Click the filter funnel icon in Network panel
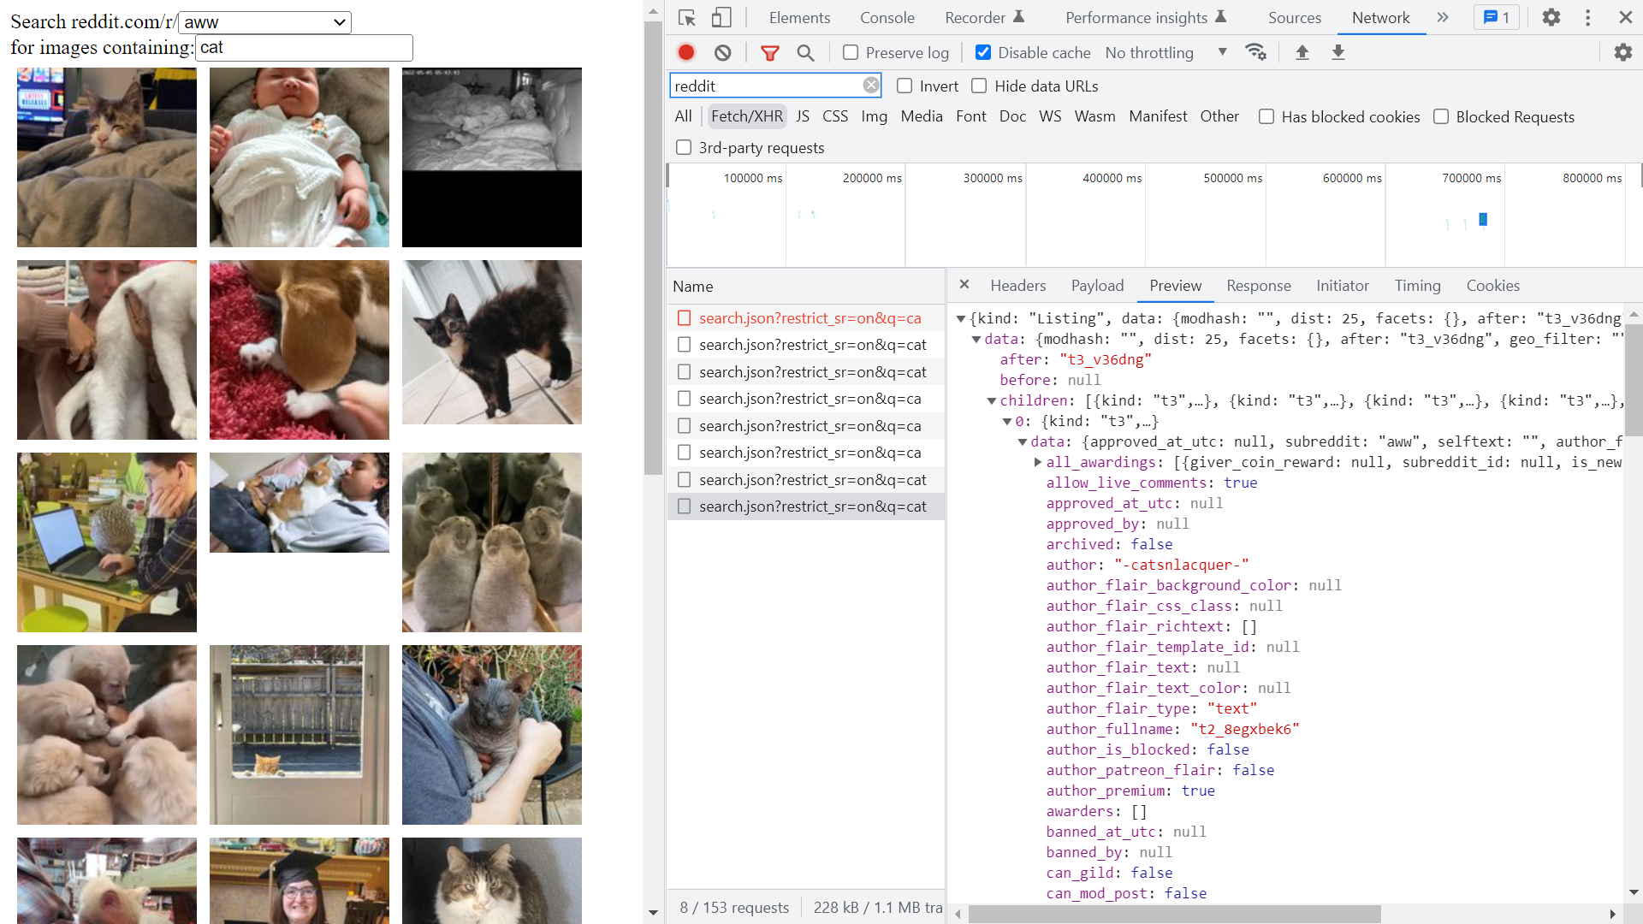 click(x=772, y=52)
